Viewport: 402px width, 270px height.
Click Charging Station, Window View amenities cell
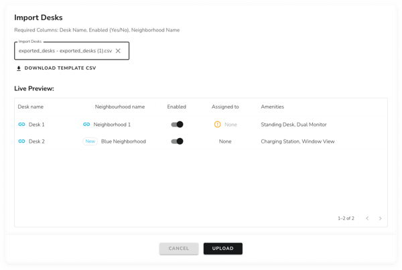297,141
